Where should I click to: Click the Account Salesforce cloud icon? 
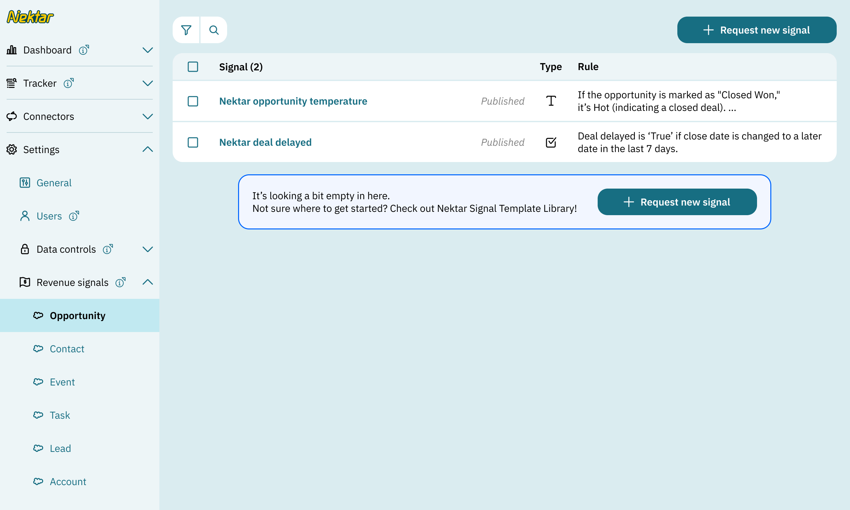(38, 481)
